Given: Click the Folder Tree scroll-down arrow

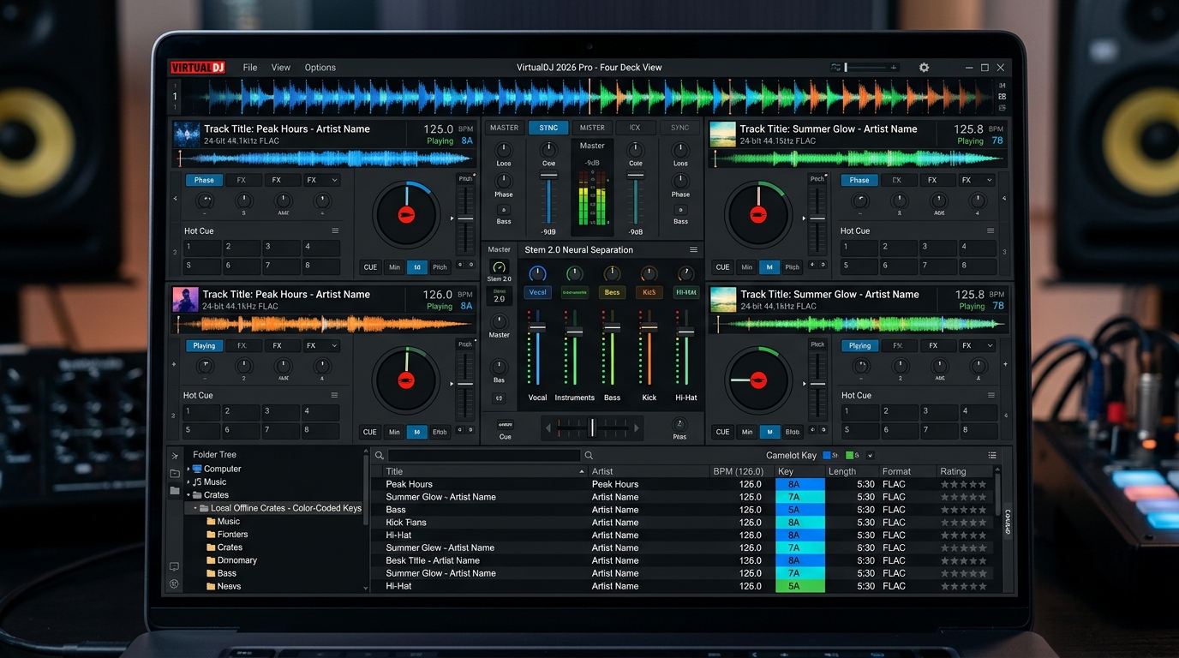Looking at the screenshot, I should click(x=366, y=589).
